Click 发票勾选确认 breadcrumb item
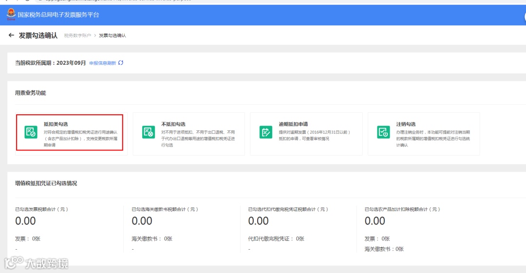Image resolution: width=526 pixels, height=273 pixels. (x=113, y=36)
